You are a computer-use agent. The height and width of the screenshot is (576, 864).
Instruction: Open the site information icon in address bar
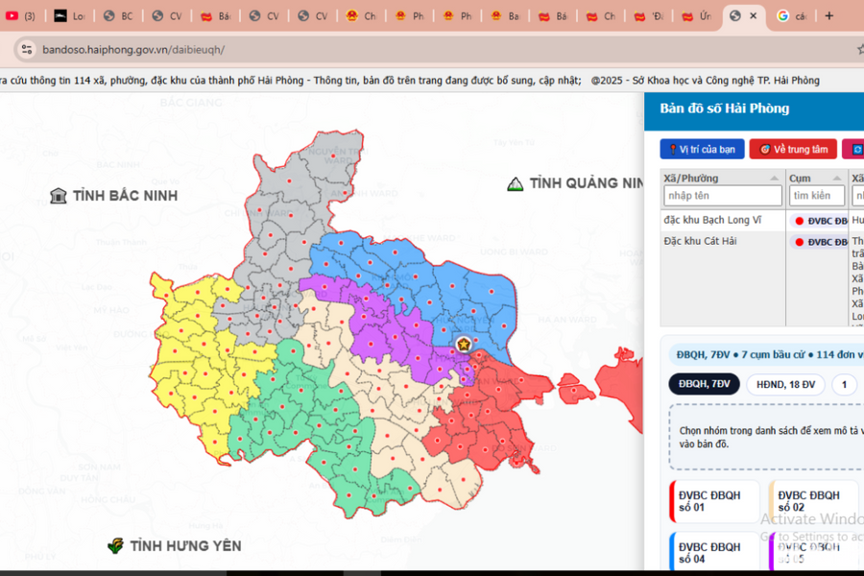point(27,50)
